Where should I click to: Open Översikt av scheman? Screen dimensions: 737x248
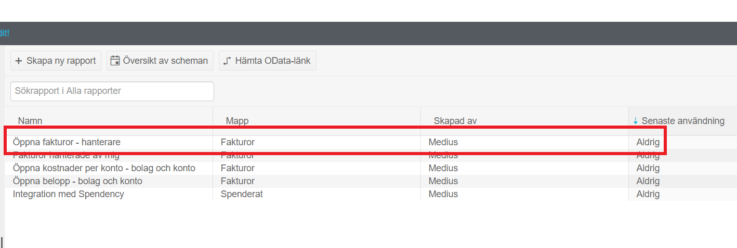click(160, 61)
